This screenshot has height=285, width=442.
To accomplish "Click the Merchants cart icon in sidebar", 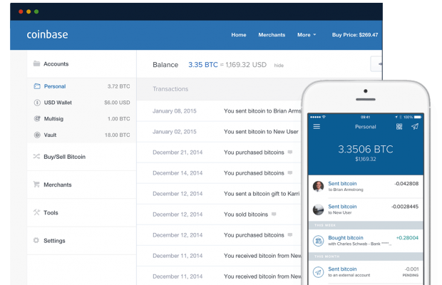I will point(36,184).
